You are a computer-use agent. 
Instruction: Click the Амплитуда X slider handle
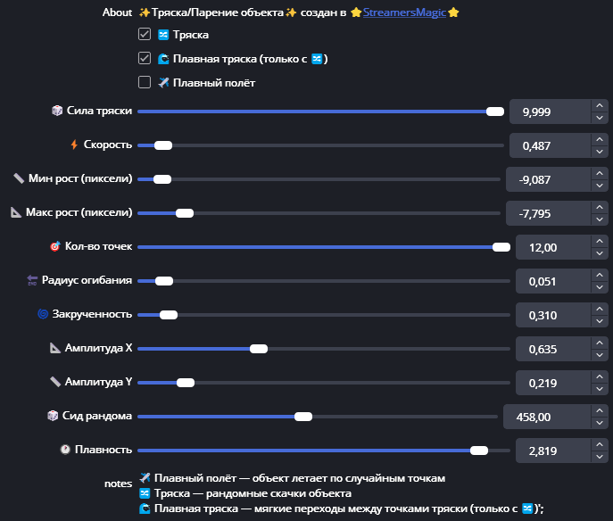tap(259, 349)
